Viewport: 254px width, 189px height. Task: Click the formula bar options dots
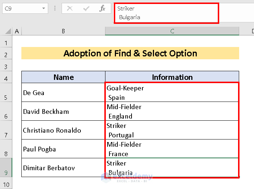click(55, 8)
